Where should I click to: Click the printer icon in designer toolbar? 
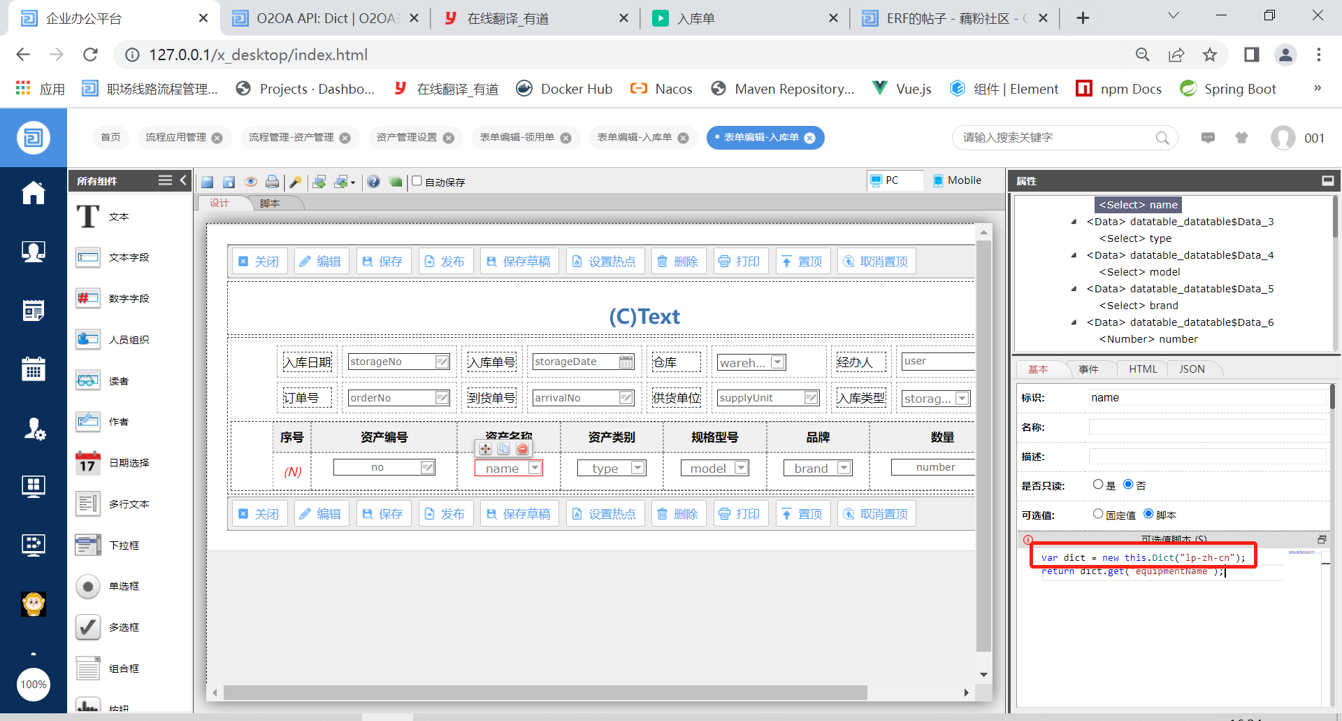tap(272, 182)
